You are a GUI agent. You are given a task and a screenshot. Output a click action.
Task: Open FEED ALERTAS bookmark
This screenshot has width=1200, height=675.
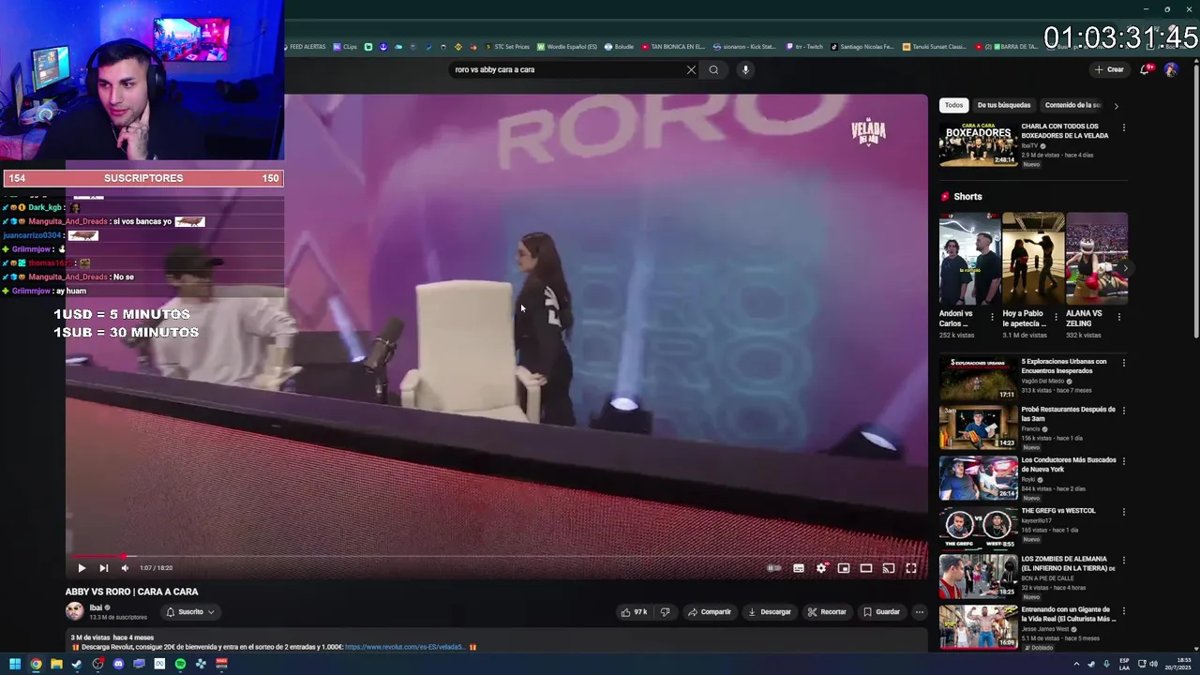tap(305, 47)
